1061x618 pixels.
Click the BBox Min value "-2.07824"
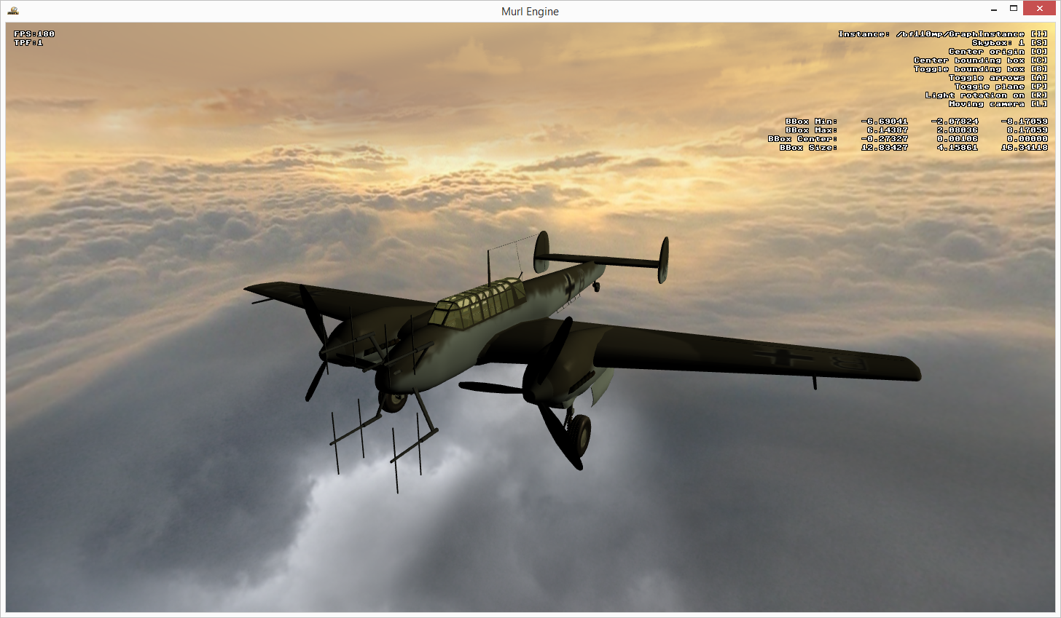pyautogui.click(x=955, y=122)
